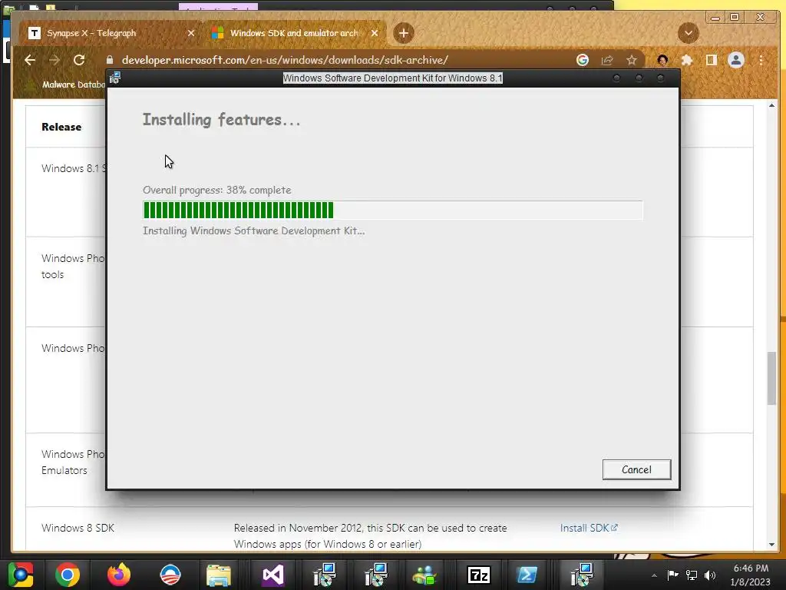The width and height of the screenshot is (786, 590).
Task: Reload the Chrome page
Action: point(79,60)
